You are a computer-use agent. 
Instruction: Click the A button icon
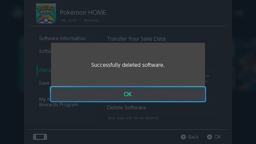[210, 137]
